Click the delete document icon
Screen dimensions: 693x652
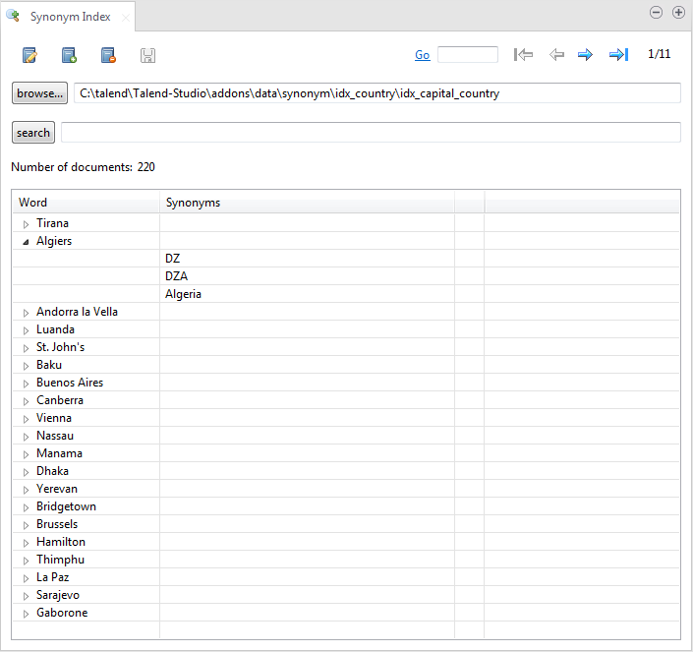click(x=108, y=55)
